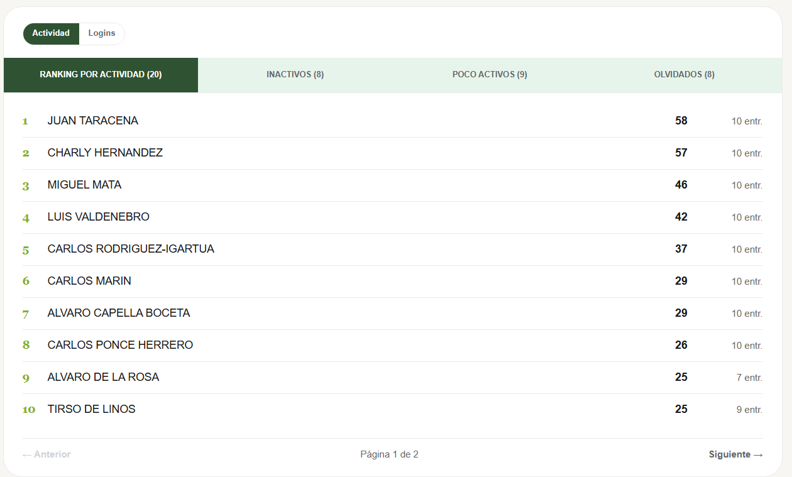Go to the next page with Siguiente

coord(735,454)
